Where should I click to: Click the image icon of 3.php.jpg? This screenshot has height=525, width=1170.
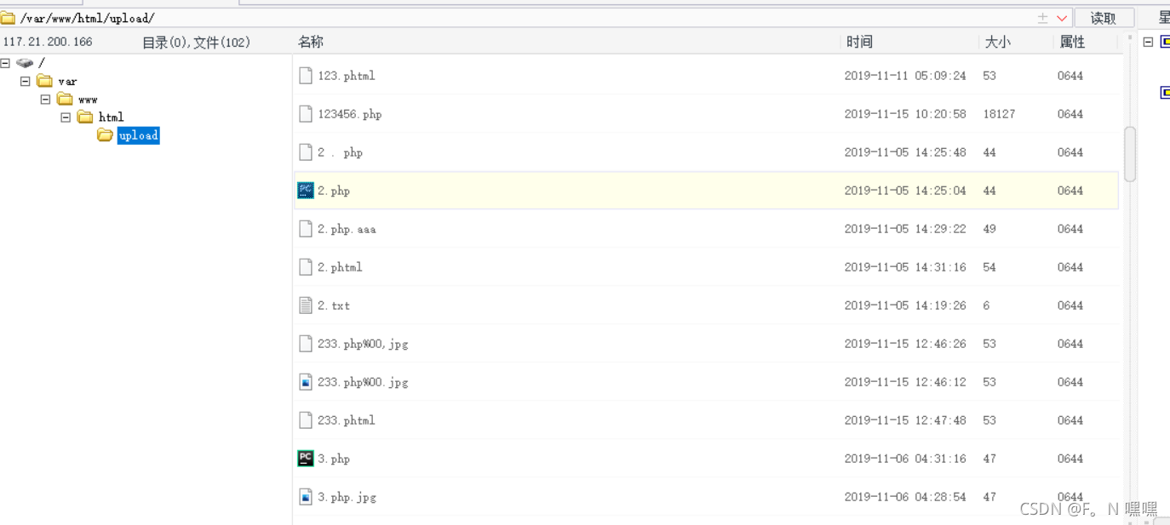(306, 497)
